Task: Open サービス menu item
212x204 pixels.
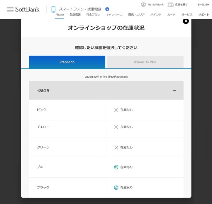Action: pyautogui.click(x=187, y=15)
